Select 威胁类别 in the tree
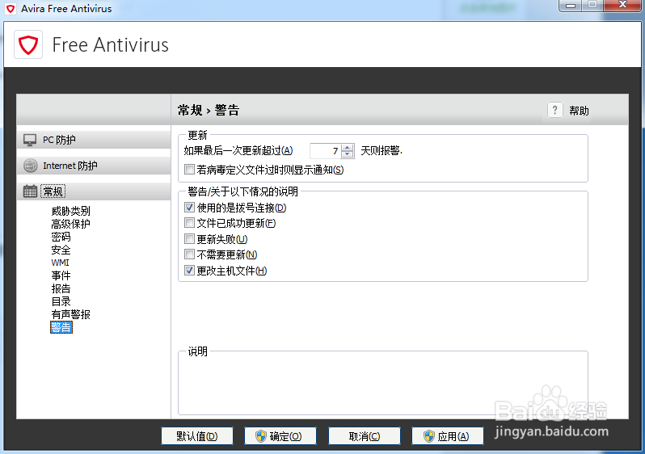Screen dimensions: 645x454 pos(71,211)
